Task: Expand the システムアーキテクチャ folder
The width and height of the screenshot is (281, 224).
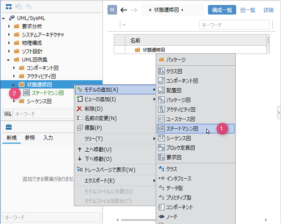Action: 9,34
